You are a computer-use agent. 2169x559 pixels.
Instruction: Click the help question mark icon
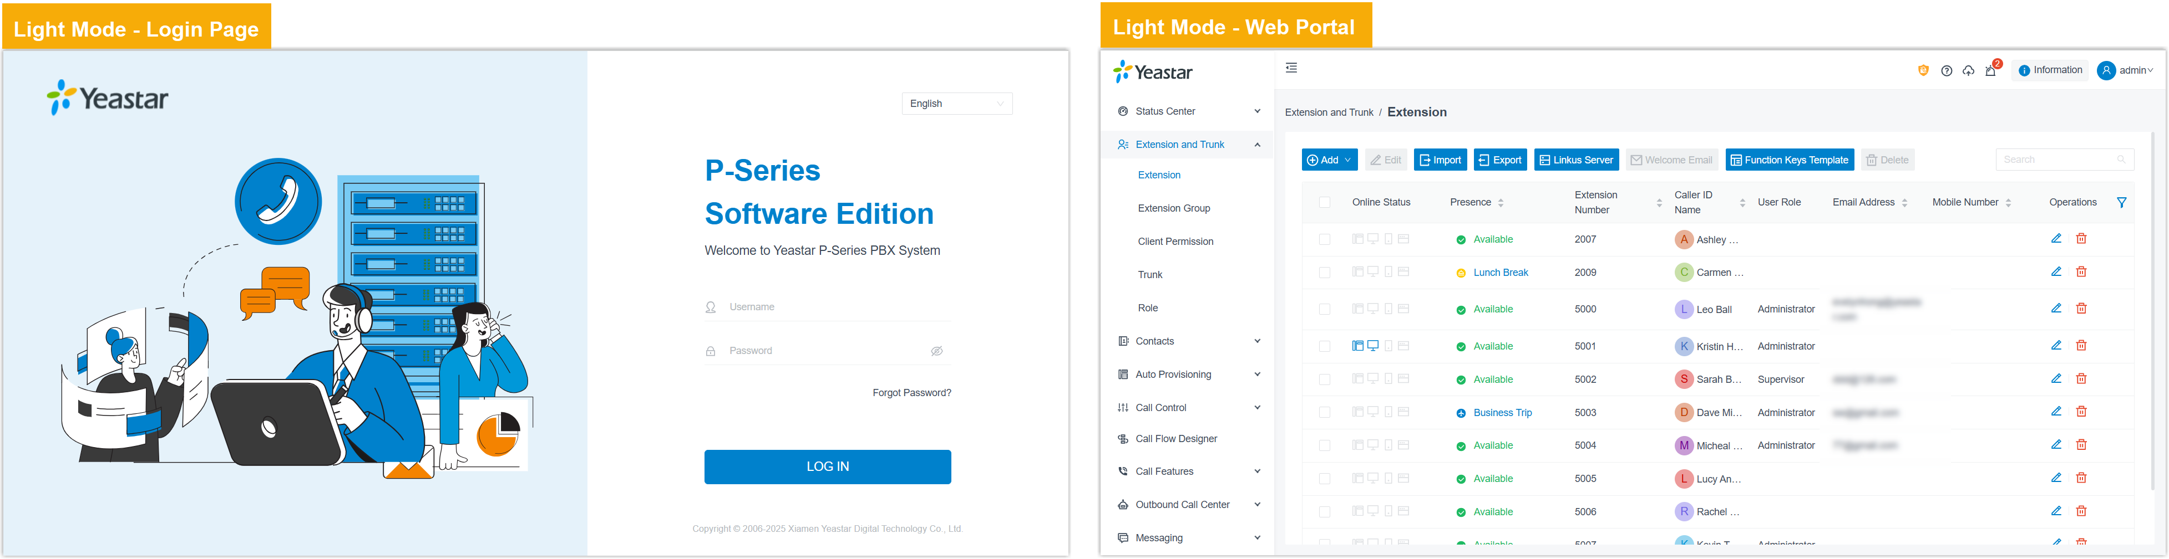point(1946,70)
